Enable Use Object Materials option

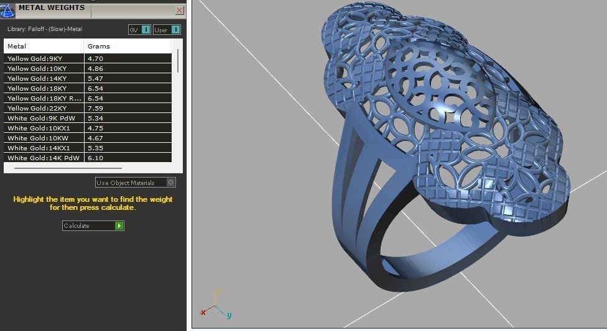click(136, 183)
